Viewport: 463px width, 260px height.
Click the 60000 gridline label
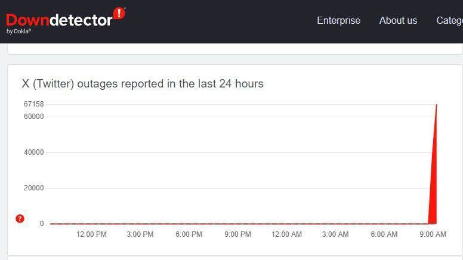click(x=33, y=117)
